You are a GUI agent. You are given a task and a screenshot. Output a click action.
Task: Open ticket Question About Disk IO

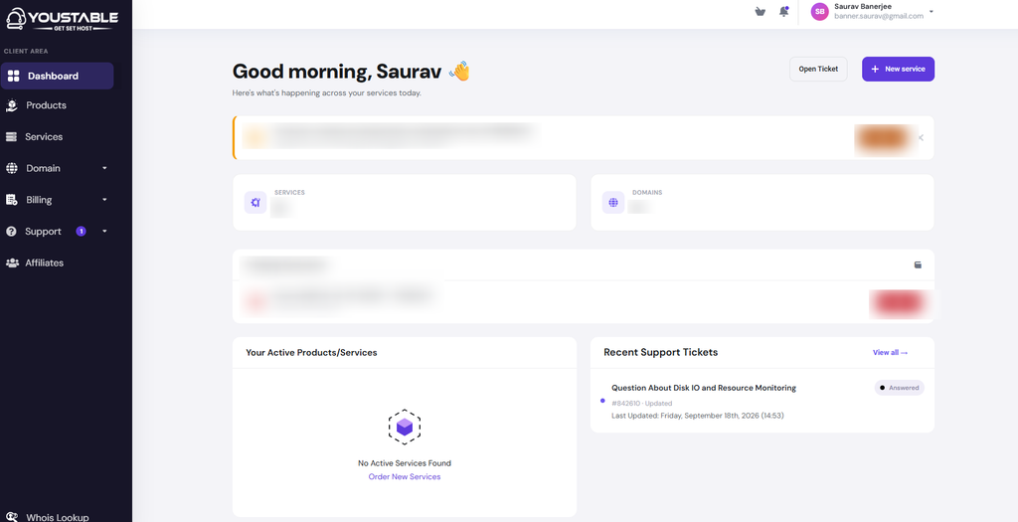tap(704, 388)
